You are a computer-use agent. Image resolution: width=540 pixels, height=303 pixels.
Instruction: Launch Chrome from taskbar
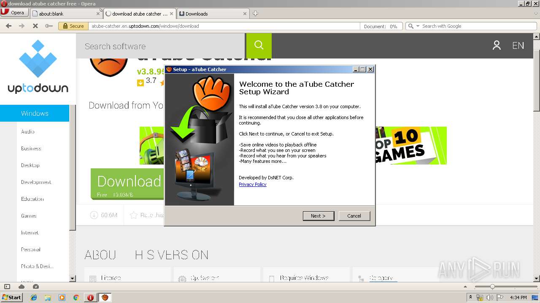(x=76, y=298)
